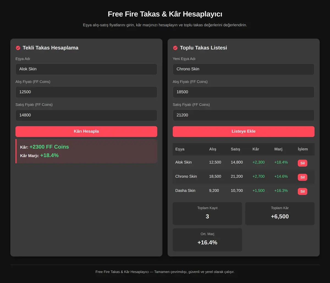Click the Tekli Takas Hesaplama heading
Image resolution: width=330 pixels, height=283 pixels.
click(x=51, y=48)
